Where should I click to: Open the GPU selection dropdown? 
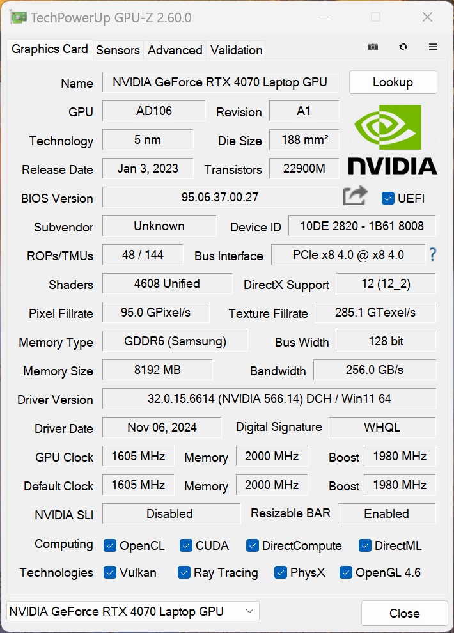[133, 611]
